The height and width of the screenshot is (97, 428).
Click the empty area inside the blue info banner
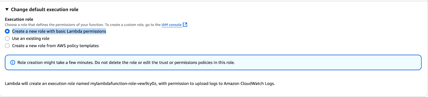326,62
